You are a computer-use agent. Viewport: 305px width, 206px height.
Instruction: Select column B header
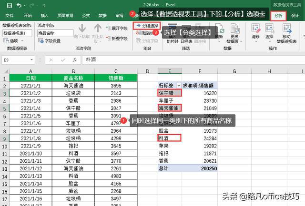pyautogui.click(x=73, y=71)
